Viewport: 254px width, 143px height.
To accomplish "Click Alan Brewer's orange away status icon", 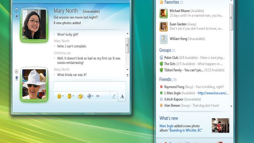I will [161, 105].
